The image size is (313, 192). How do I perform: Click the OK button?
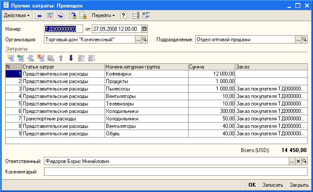pyautogui.click(x=252, y=185)
